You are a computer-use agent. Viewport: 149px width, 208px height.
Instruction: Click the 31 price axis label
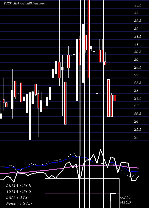tap(136, 44)
